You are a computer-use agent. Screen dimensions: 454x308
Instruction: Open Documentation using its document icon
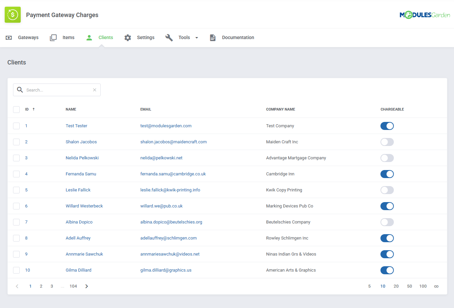(213, 37)
